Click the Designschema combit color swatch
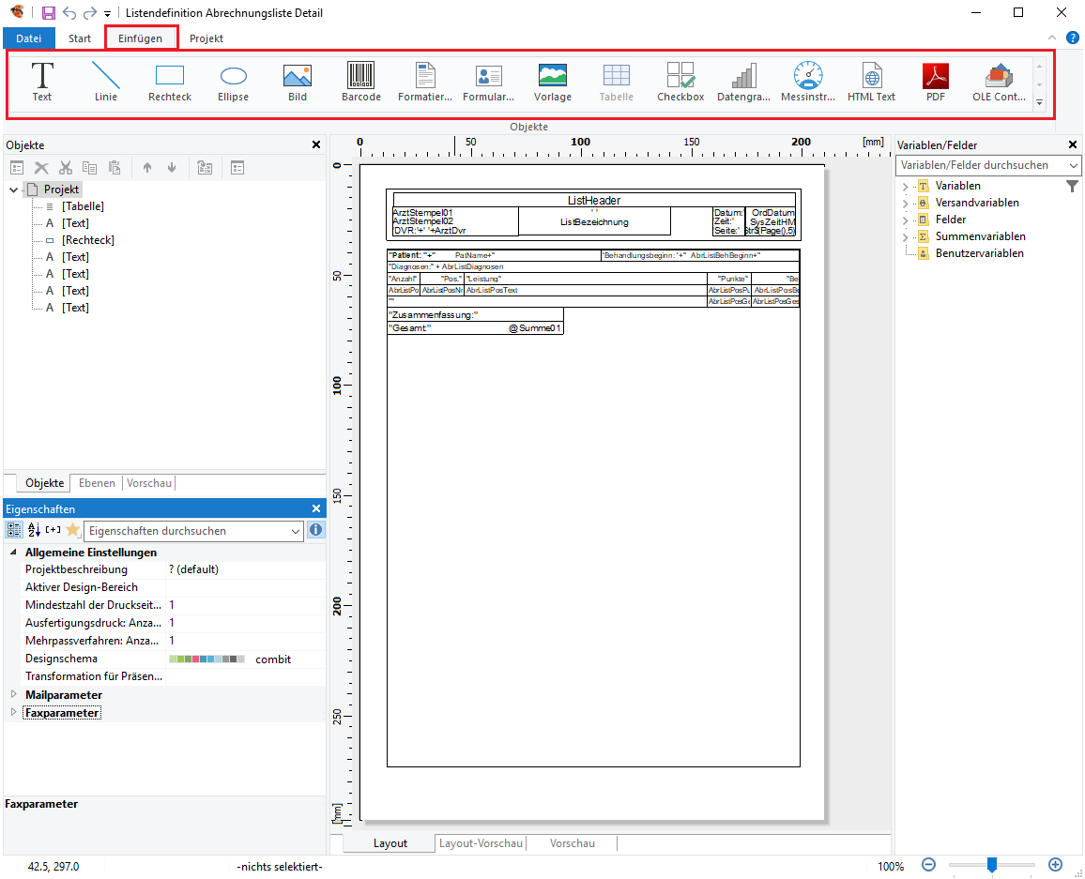This screenshot has width=1085, height=879. [x=206, y=659]
